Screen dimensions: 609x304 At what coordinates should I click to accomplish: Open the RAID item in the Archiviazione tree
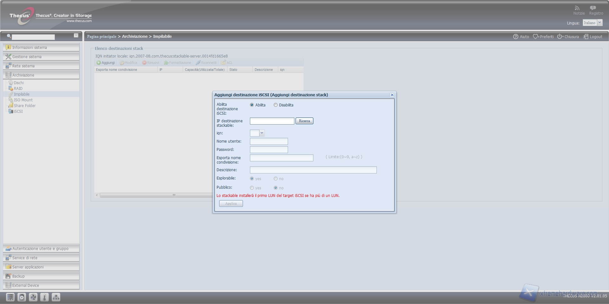point(18,88)
